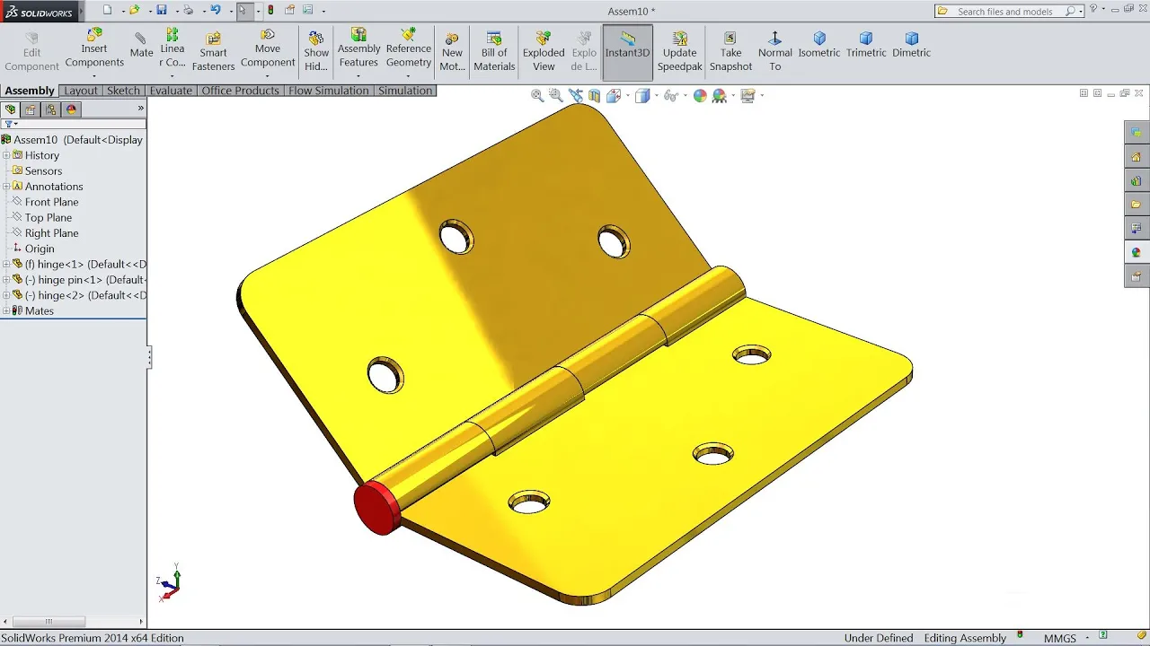Image resolution: width=1150 pixels, height=646 pixels.
Task: Click Update Speedpak tool
Action: point(679,51)
